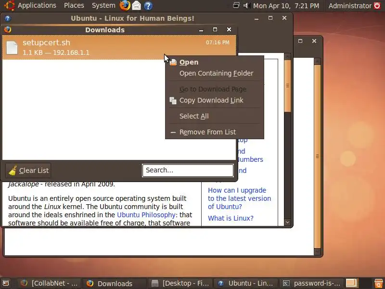The image size is (385, 289).
Task: Click the network connection tray icon
Action: (236, 5)
